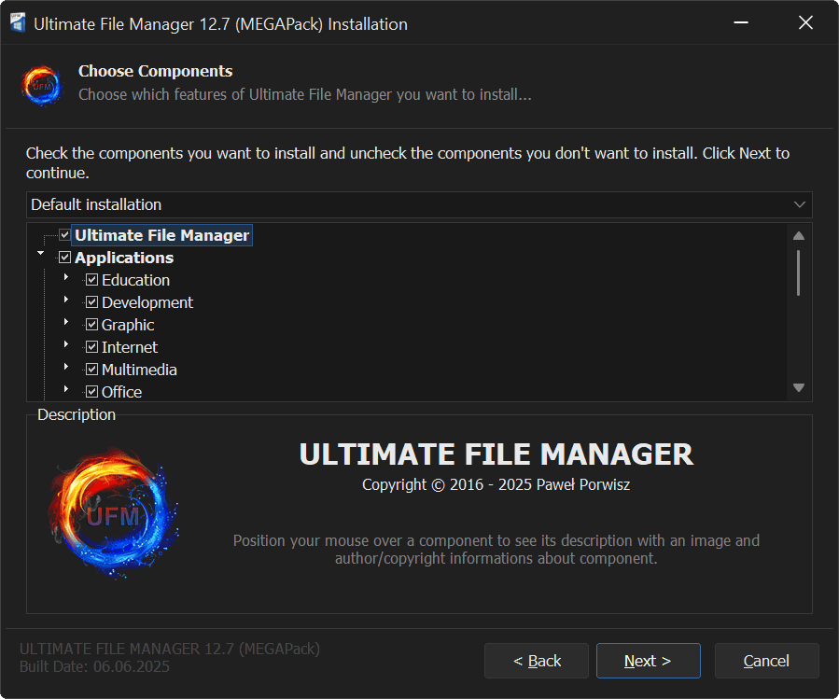The width and height of the screenshot is (839, 699).
Task: Go back with the Back button
Action: pos(537,661)
